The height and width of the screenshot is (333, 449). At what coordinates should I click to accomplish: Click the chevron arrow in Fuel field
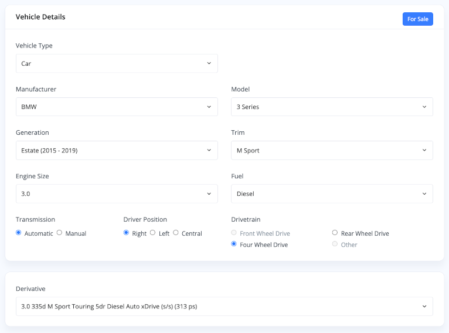coord(424,194)
